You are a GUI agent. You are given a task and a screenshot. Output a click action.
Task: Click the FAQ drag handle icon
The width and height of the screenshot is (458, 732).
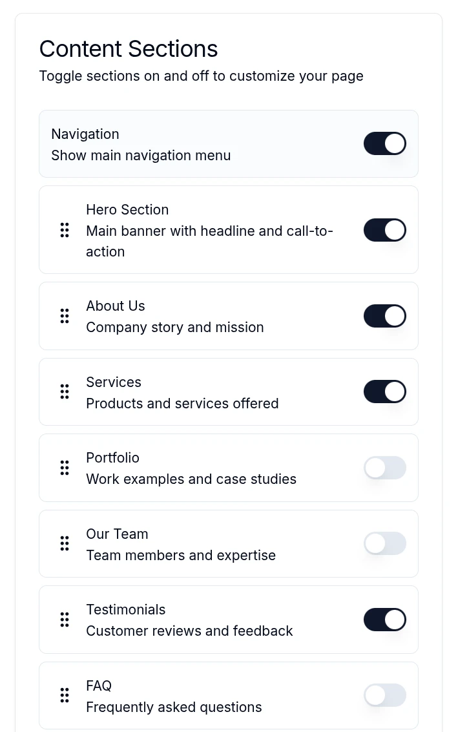[x=65, y=695]
